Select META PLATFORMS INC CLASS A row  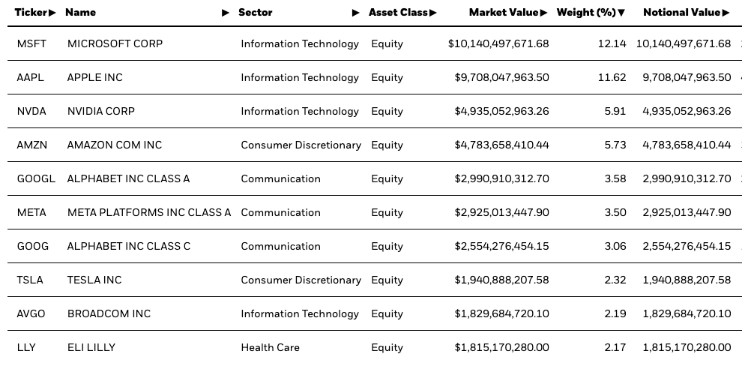375,212
